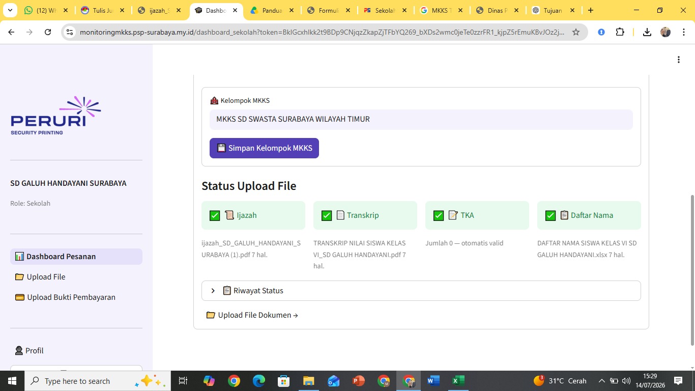This screenshot has height=391, width=695.
Task: Select Dashboard Pesanan in the sidebar
Action: (76, 257)
